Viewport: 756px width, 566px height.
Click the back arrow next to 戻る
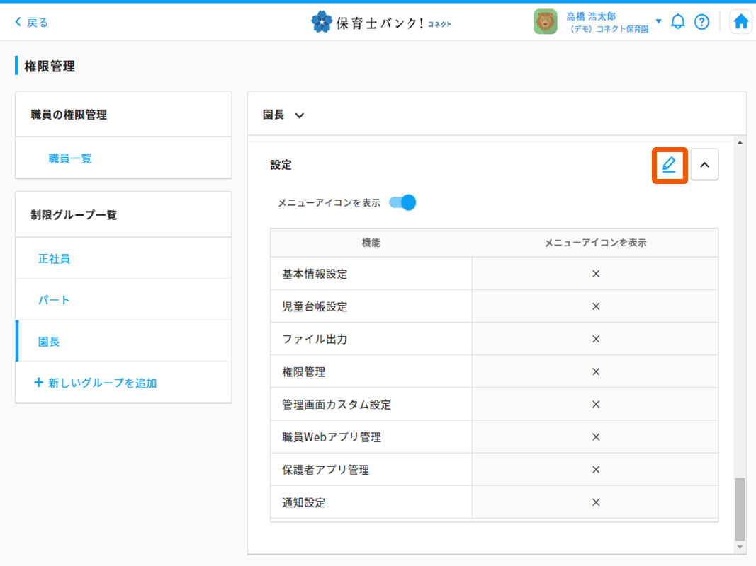coord(18,22)
